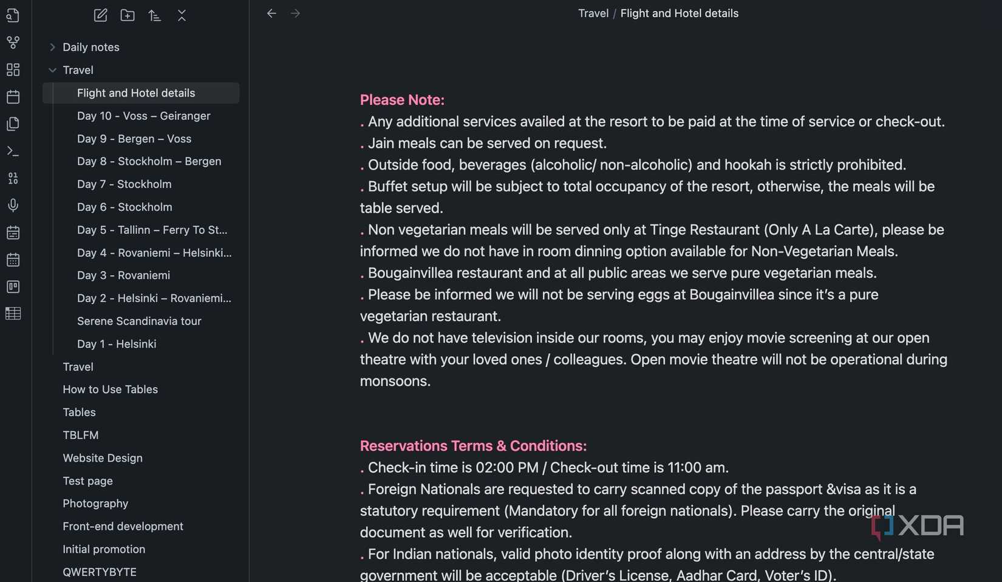This screenshot has height=582, width=1002.
Task: Navigate back with the left arrow
Action: coord(271,13)
